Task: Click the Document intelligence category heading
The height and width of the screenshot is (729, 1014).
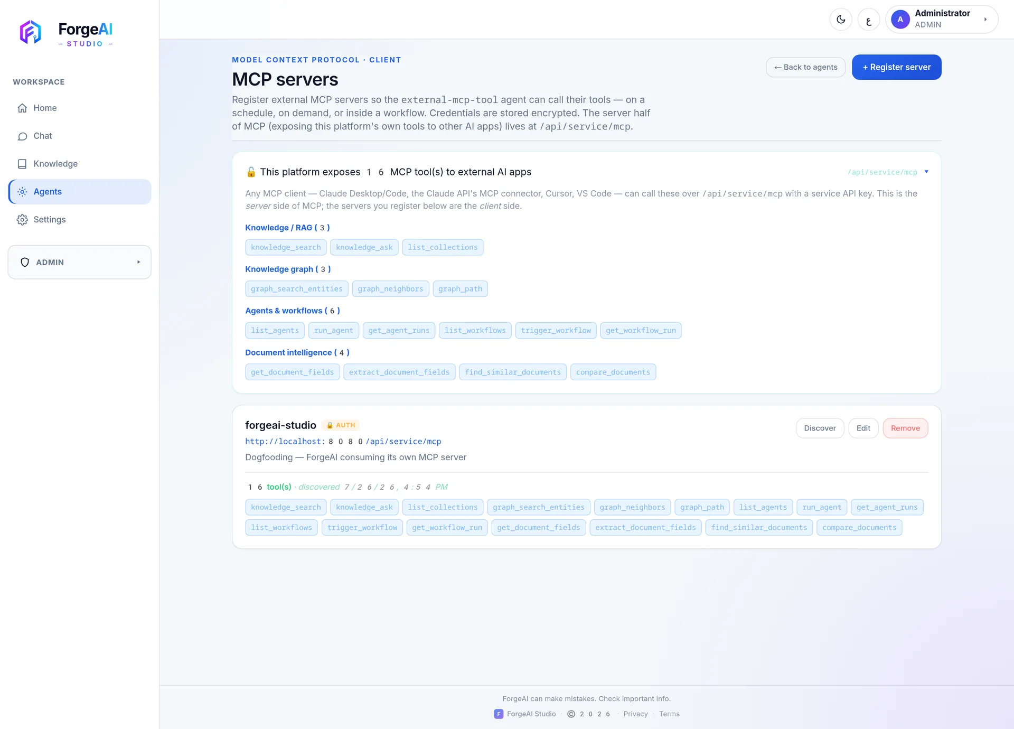Action: (x=297, y=353)
